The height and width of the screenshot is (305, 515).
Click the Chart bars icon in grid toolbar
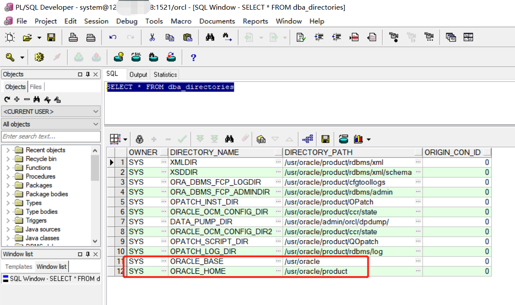point(358,139)
